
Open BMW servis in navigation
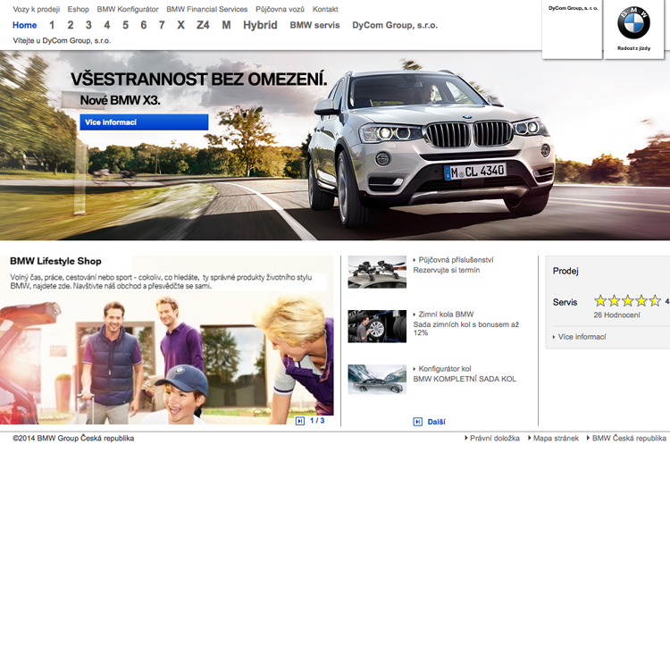tap(315, 25)
